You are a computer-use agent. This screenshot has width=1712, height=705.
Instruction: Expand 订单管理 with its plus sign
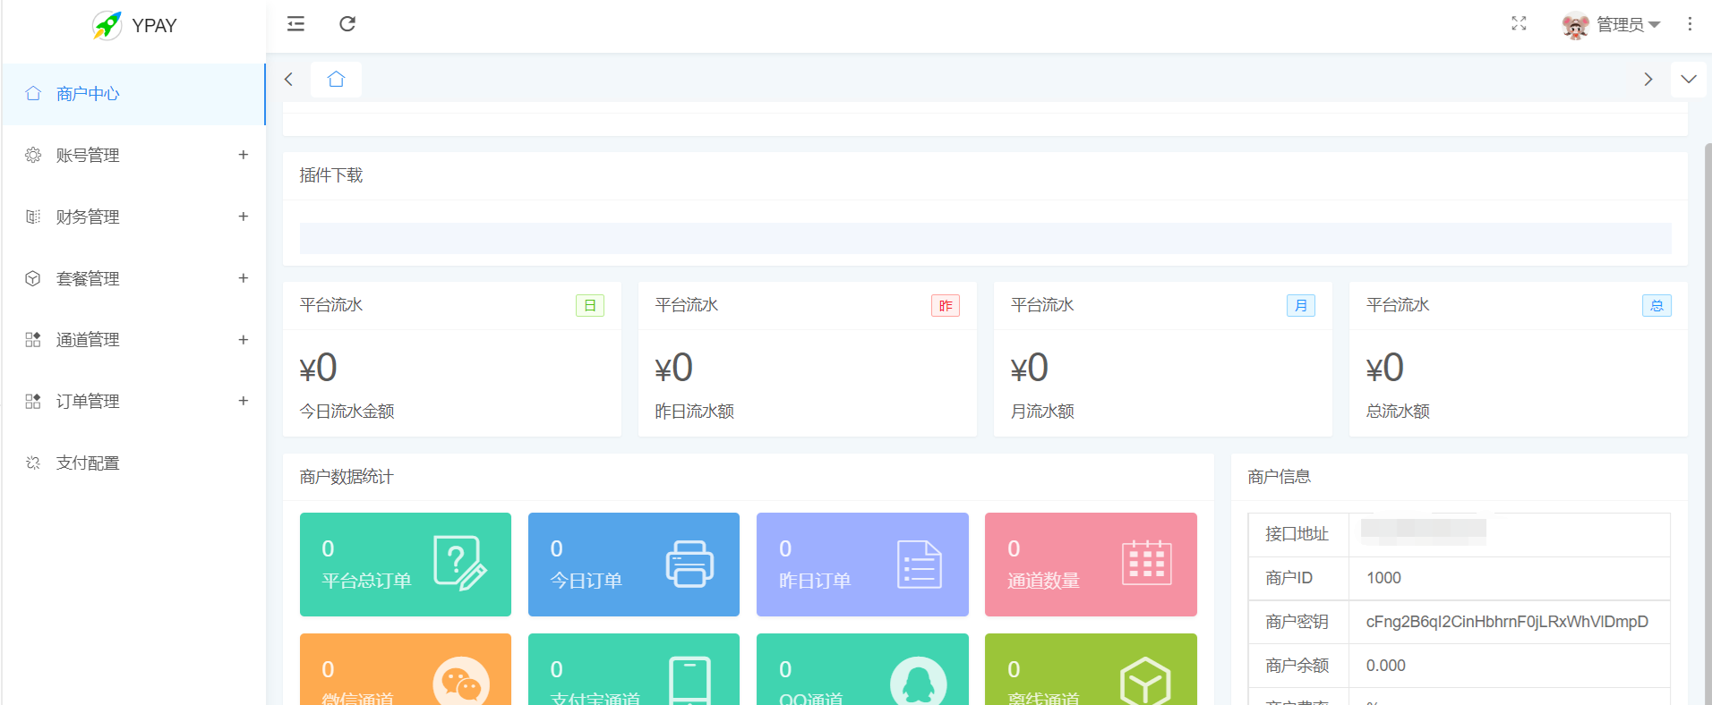[243, 401]
